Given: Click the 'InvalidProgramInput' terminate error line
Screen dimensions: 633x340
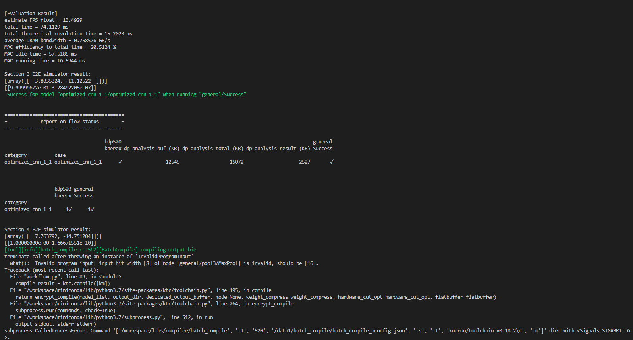Looking at the screenshot, I should click(x=99, y=257).
